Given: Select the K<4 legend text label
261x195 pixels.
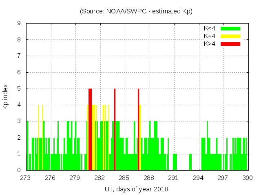Looking at the screenshot, I should click(210, 28).
